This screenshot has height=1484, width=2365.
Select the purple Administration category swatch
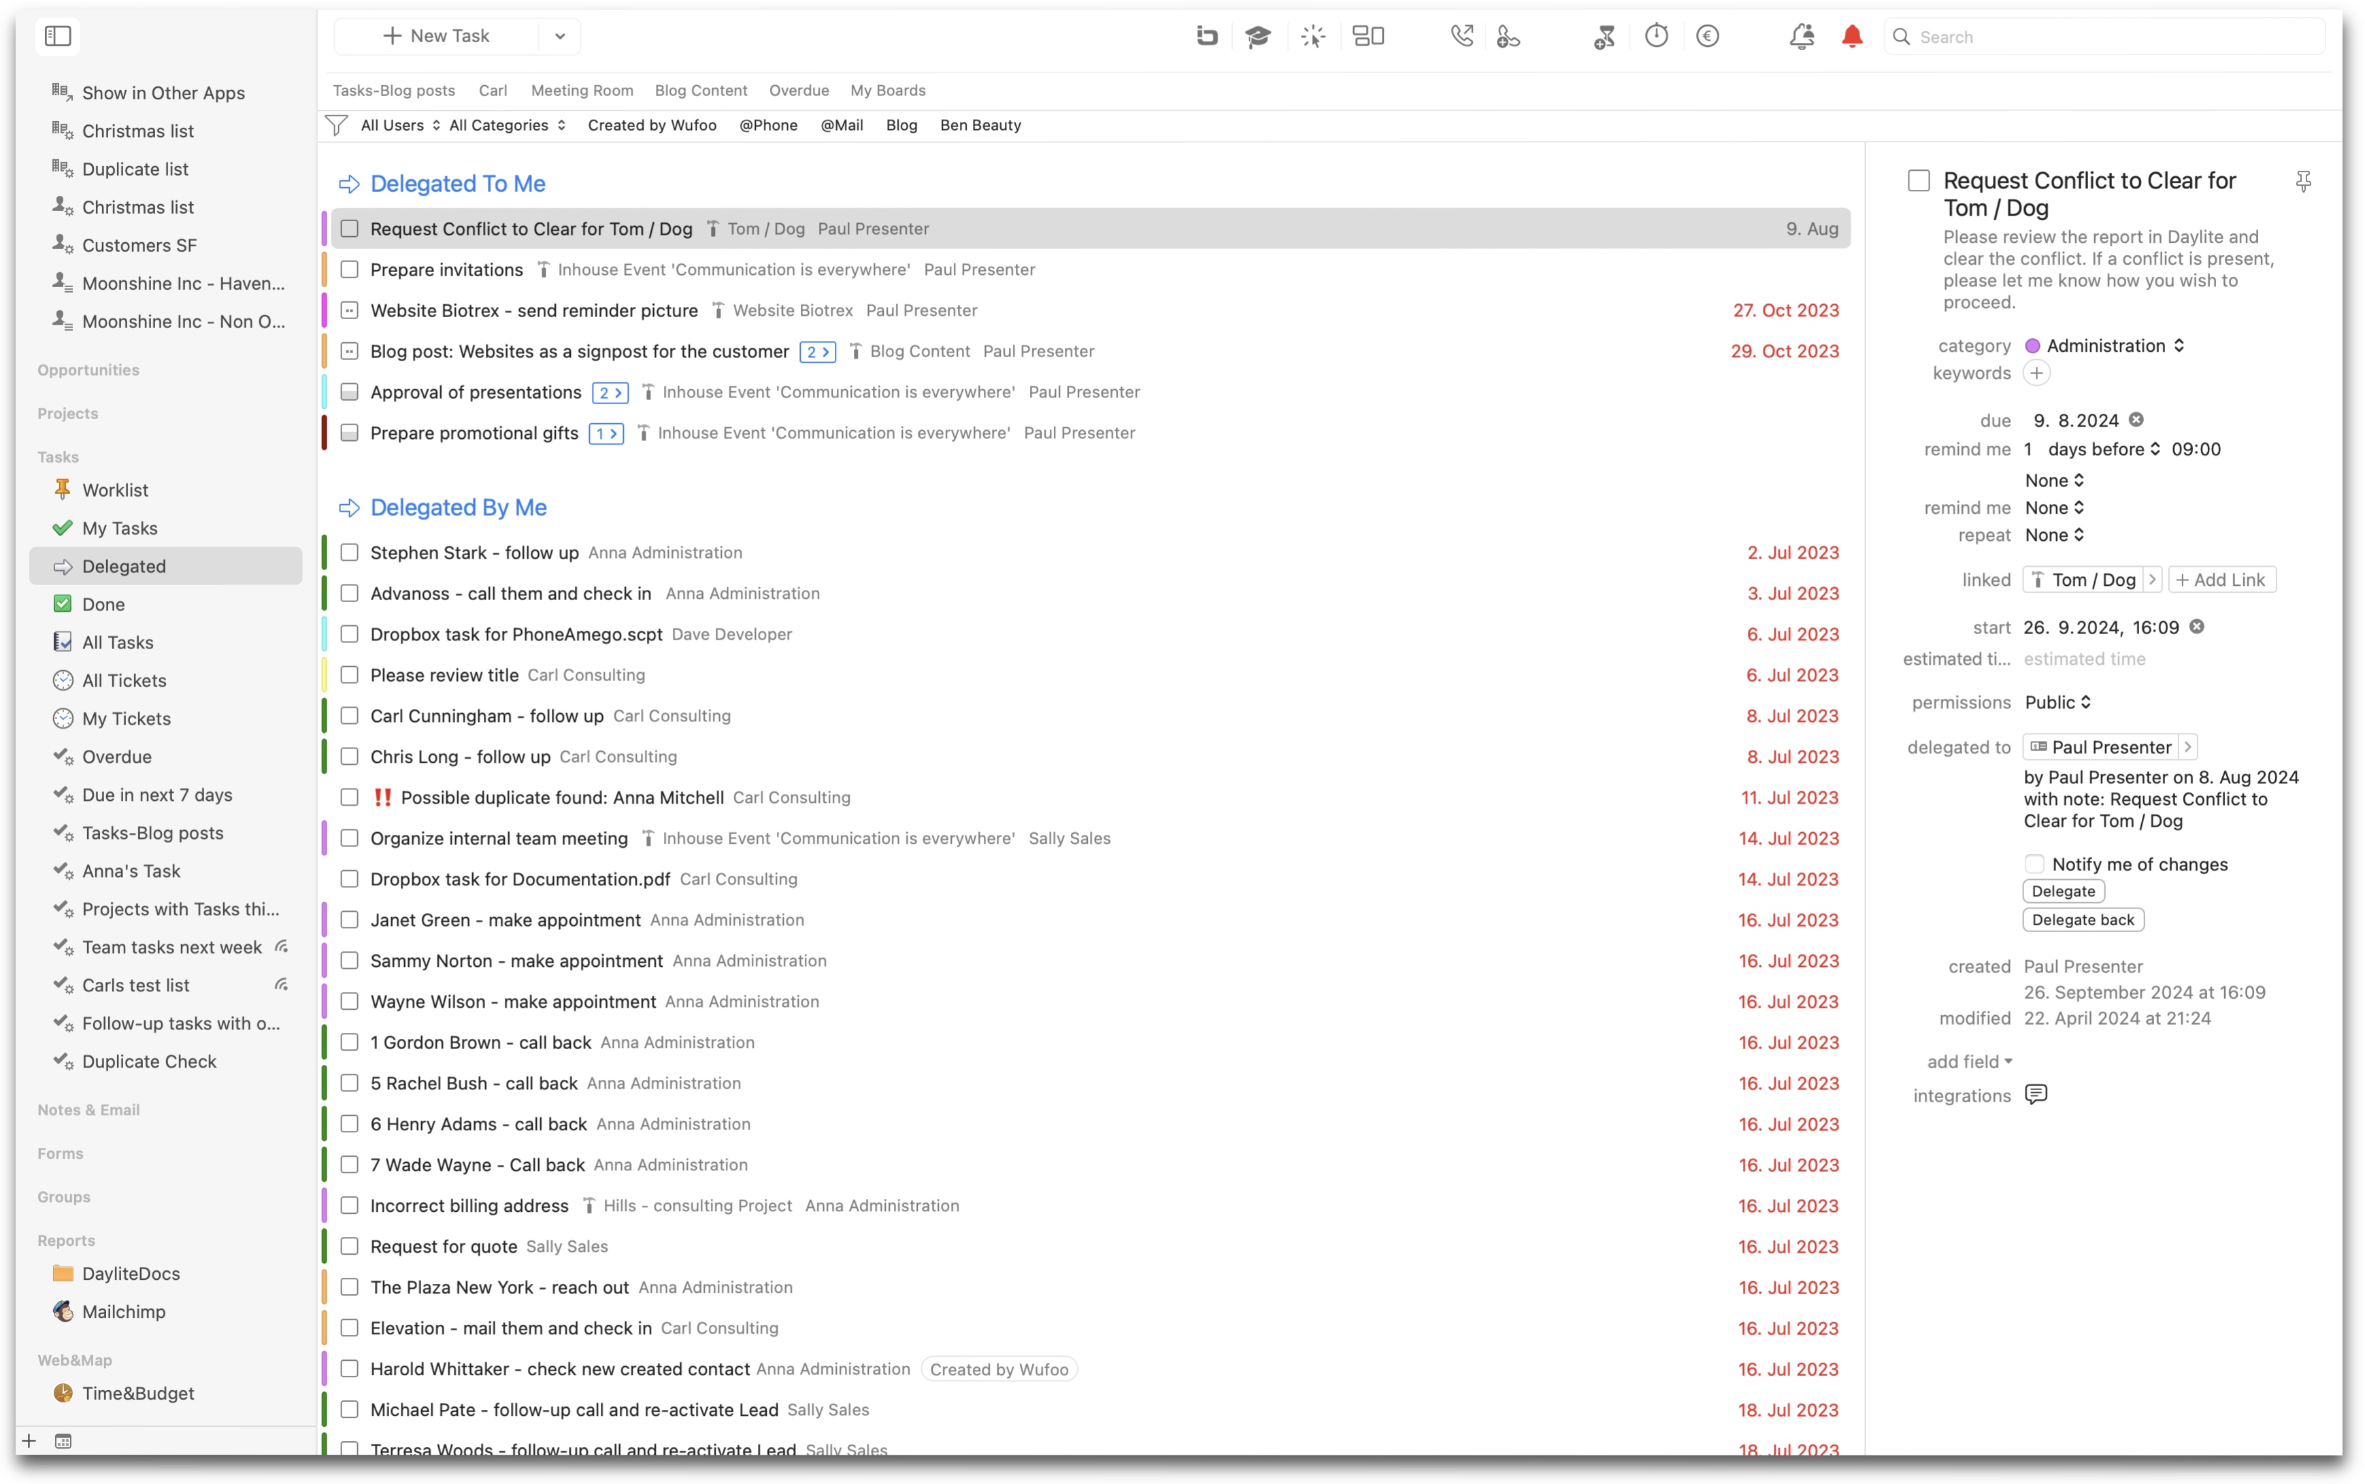tap(2032, 346)
